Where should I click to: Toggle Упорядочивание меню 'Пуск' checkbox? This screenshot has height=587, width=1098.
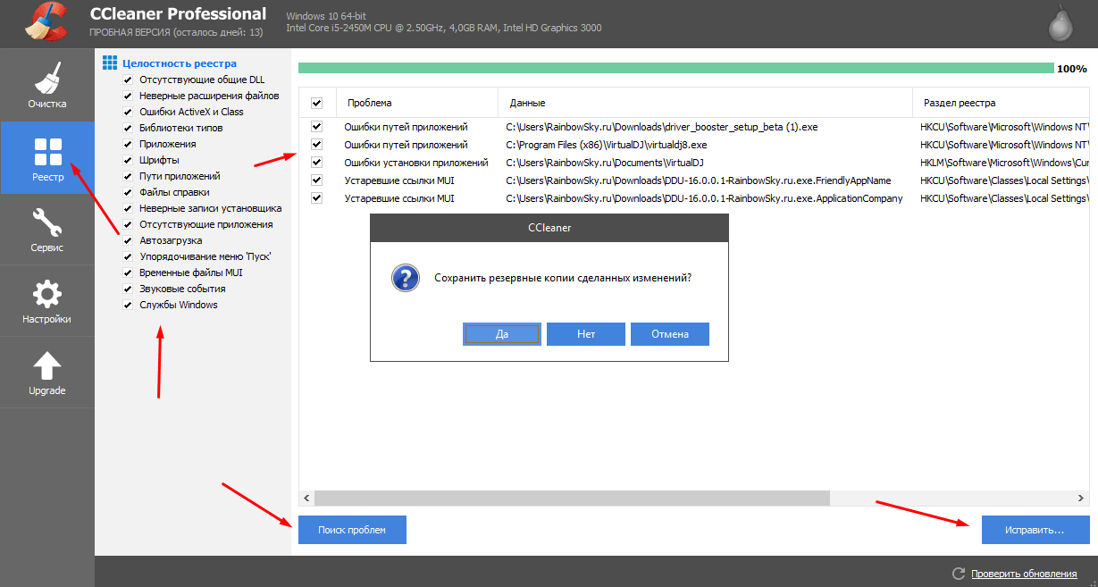(x=128, y=256)
